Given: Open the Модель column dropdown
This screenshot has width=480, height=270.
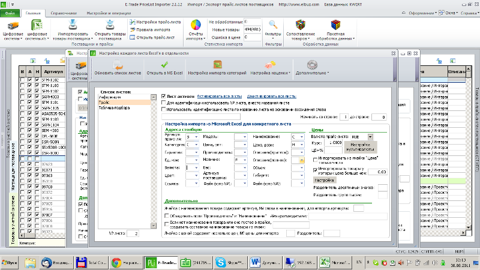Looking at the screenshot, I should pos(245,137).
